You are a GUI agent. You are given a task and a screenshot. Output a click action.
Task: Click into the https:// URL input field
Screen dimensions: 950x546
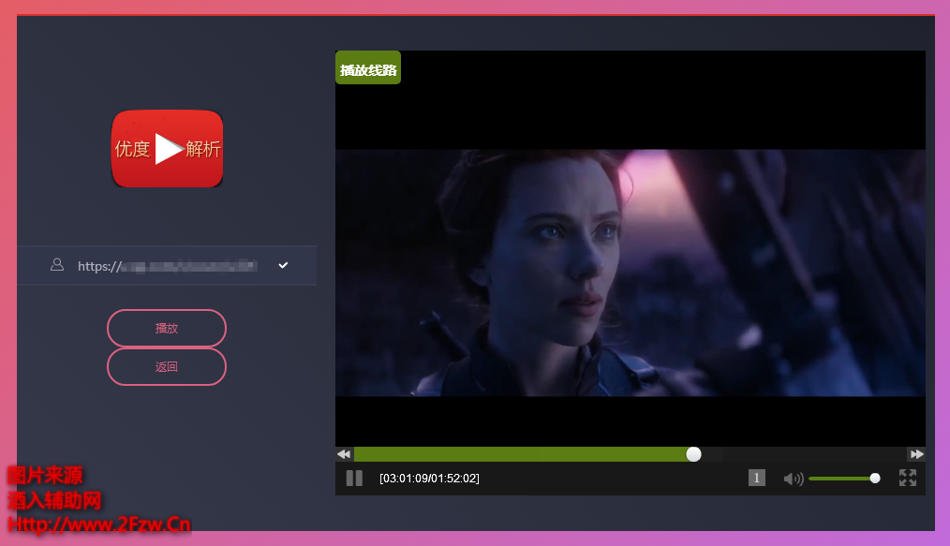(167, 266)
